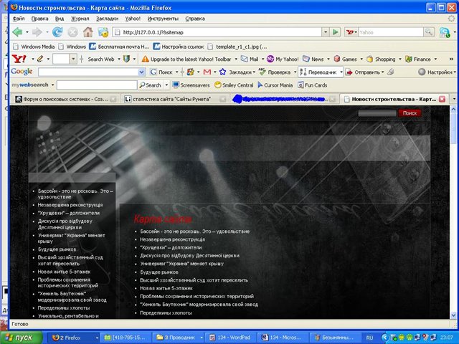
Task: Click the Skype icon next to the search box
Action: click(445, 32)
